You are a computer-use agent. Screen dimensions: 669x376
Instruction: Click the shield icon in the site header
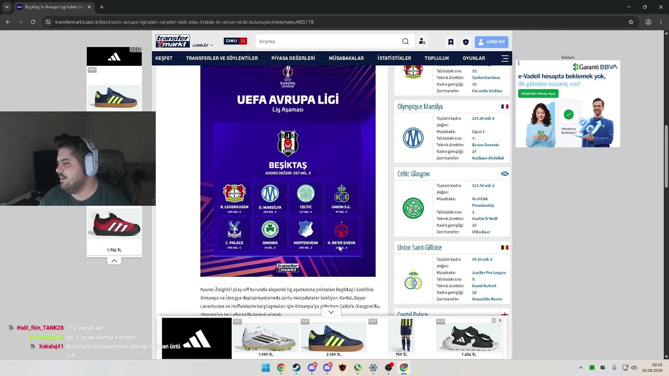[466, 42]
